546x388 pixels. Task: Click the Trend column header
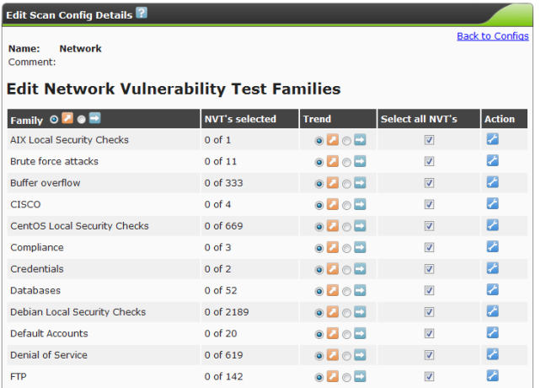[318, 119]
